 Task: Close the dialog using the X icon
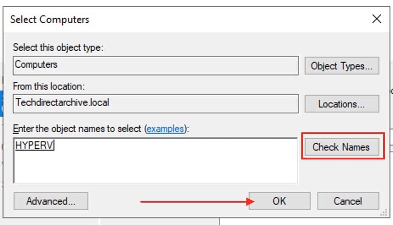coord(376,19)
